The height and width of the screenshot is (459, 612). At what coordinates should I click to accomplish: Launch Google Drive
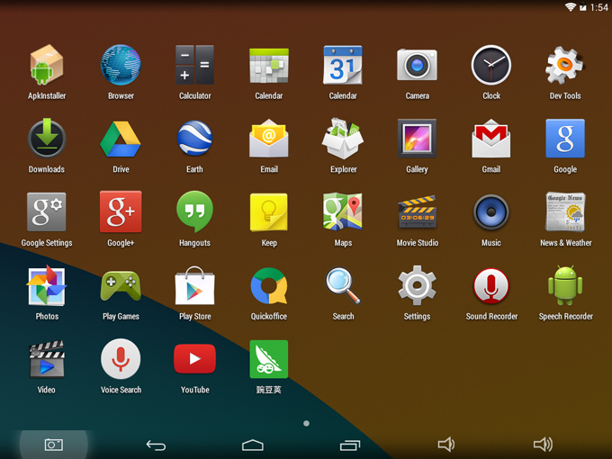pos(121,139)
